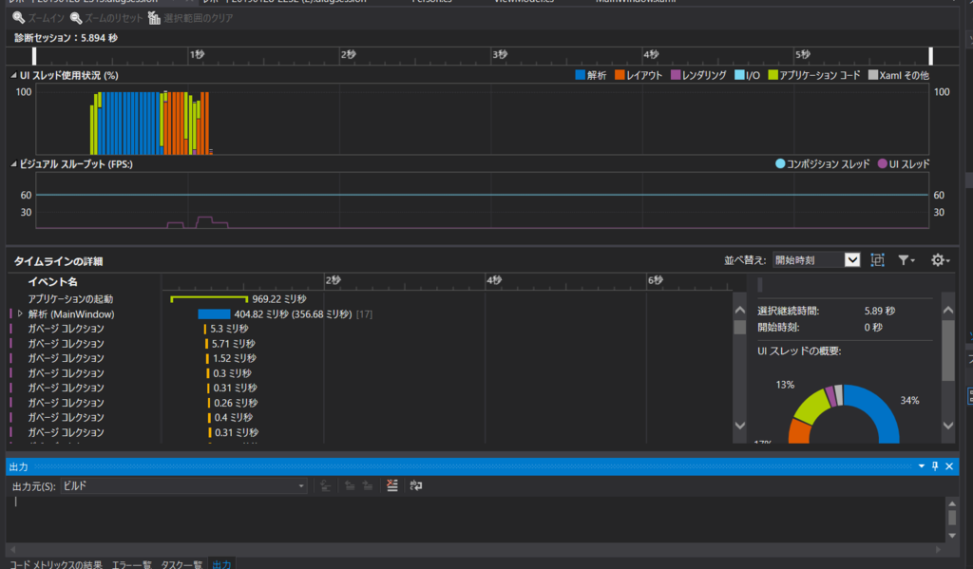Screen dimensions: 973x569
Task: Collapse the UI スレッド使用状況 graph section
Action: pos(13,75)
